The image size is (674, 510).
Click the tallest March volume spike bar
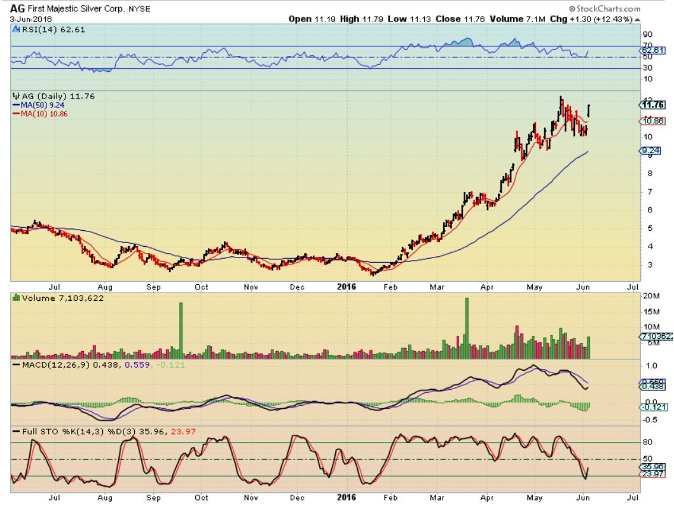467,328
